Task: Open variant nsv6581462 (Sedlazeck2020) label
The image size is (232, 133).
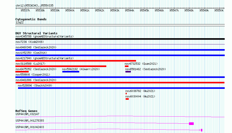Action: click(x=145, y=69)
